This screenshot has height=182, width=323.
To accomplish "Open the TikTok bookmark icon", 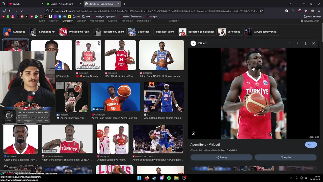I will pyautogui.click(x=27, y=16).
